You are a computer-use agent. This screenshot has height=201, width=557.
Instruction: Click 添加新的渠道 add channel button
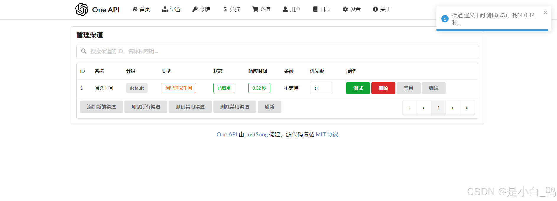(102, 107)
